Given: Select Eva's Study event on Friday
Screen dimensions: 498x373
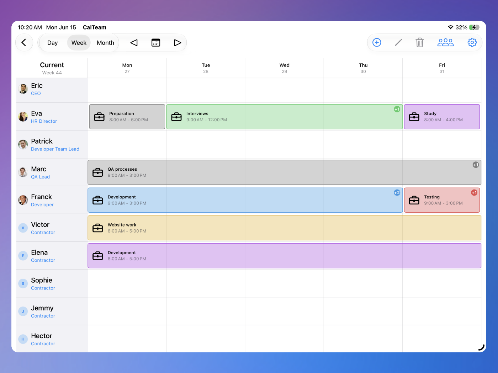Looking at the screenshot, I should 442,117.
